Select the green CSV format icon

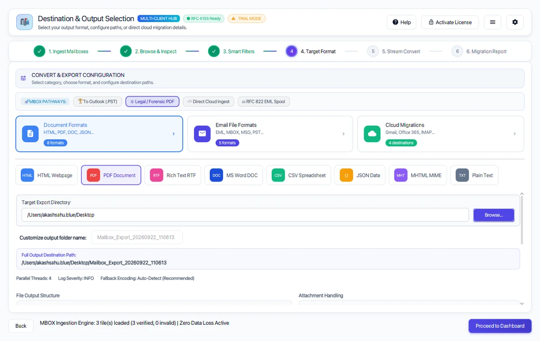click(x=278, y=175)
